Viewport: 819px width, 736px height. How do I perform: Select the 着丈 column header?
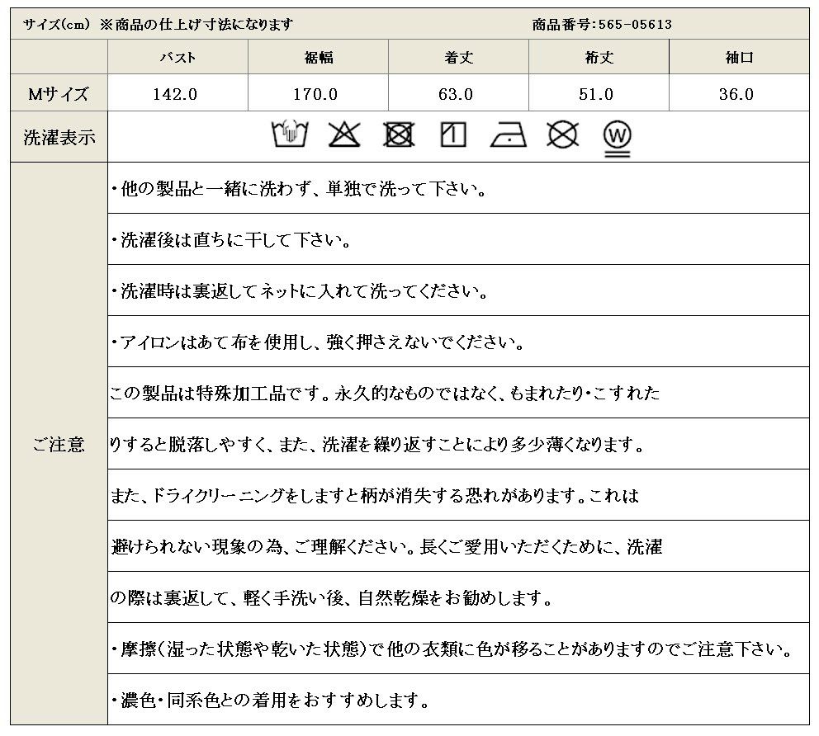pyautogui.click(x=458, y=58)
